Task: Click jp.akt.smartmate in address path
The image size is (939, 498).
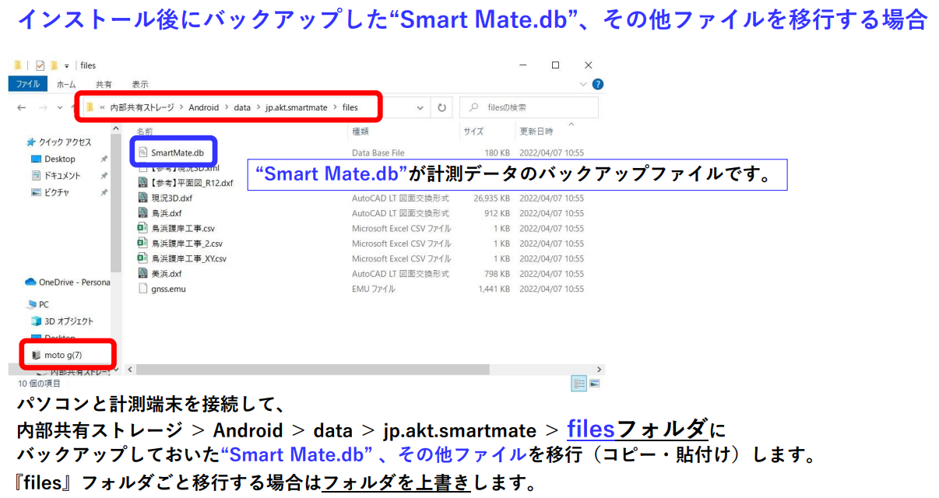Action: click(x=297, y=107)
